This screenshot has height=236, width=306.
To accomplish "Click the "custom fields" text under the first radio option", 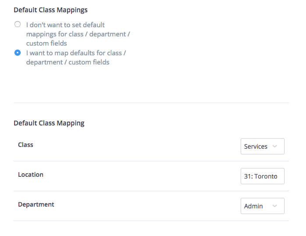I will tap(46, 43).
